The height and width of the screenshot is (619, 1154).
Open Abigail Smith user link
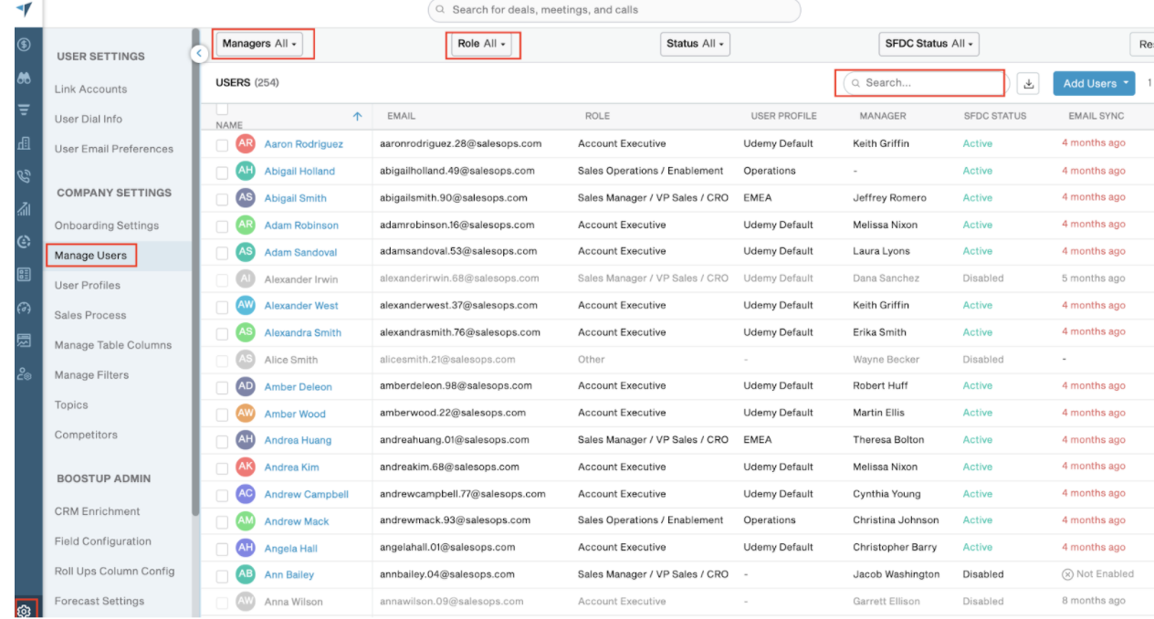296,198
